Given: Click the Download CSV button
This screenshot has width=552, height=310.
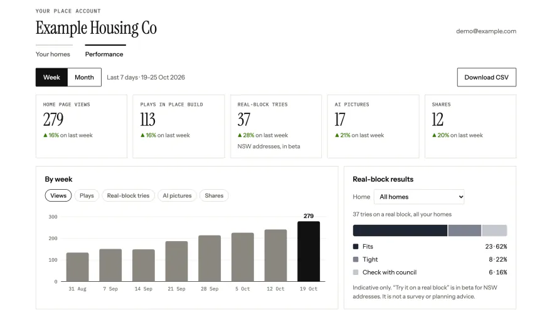Looking at the screenshot, I should coord(487,77).
